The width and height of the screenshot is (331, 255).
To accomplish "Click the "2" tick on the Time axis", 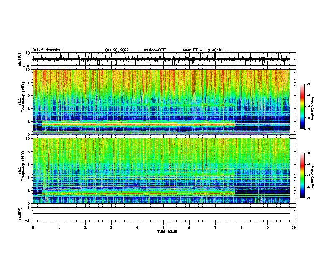I will click(x=85, y=227).
